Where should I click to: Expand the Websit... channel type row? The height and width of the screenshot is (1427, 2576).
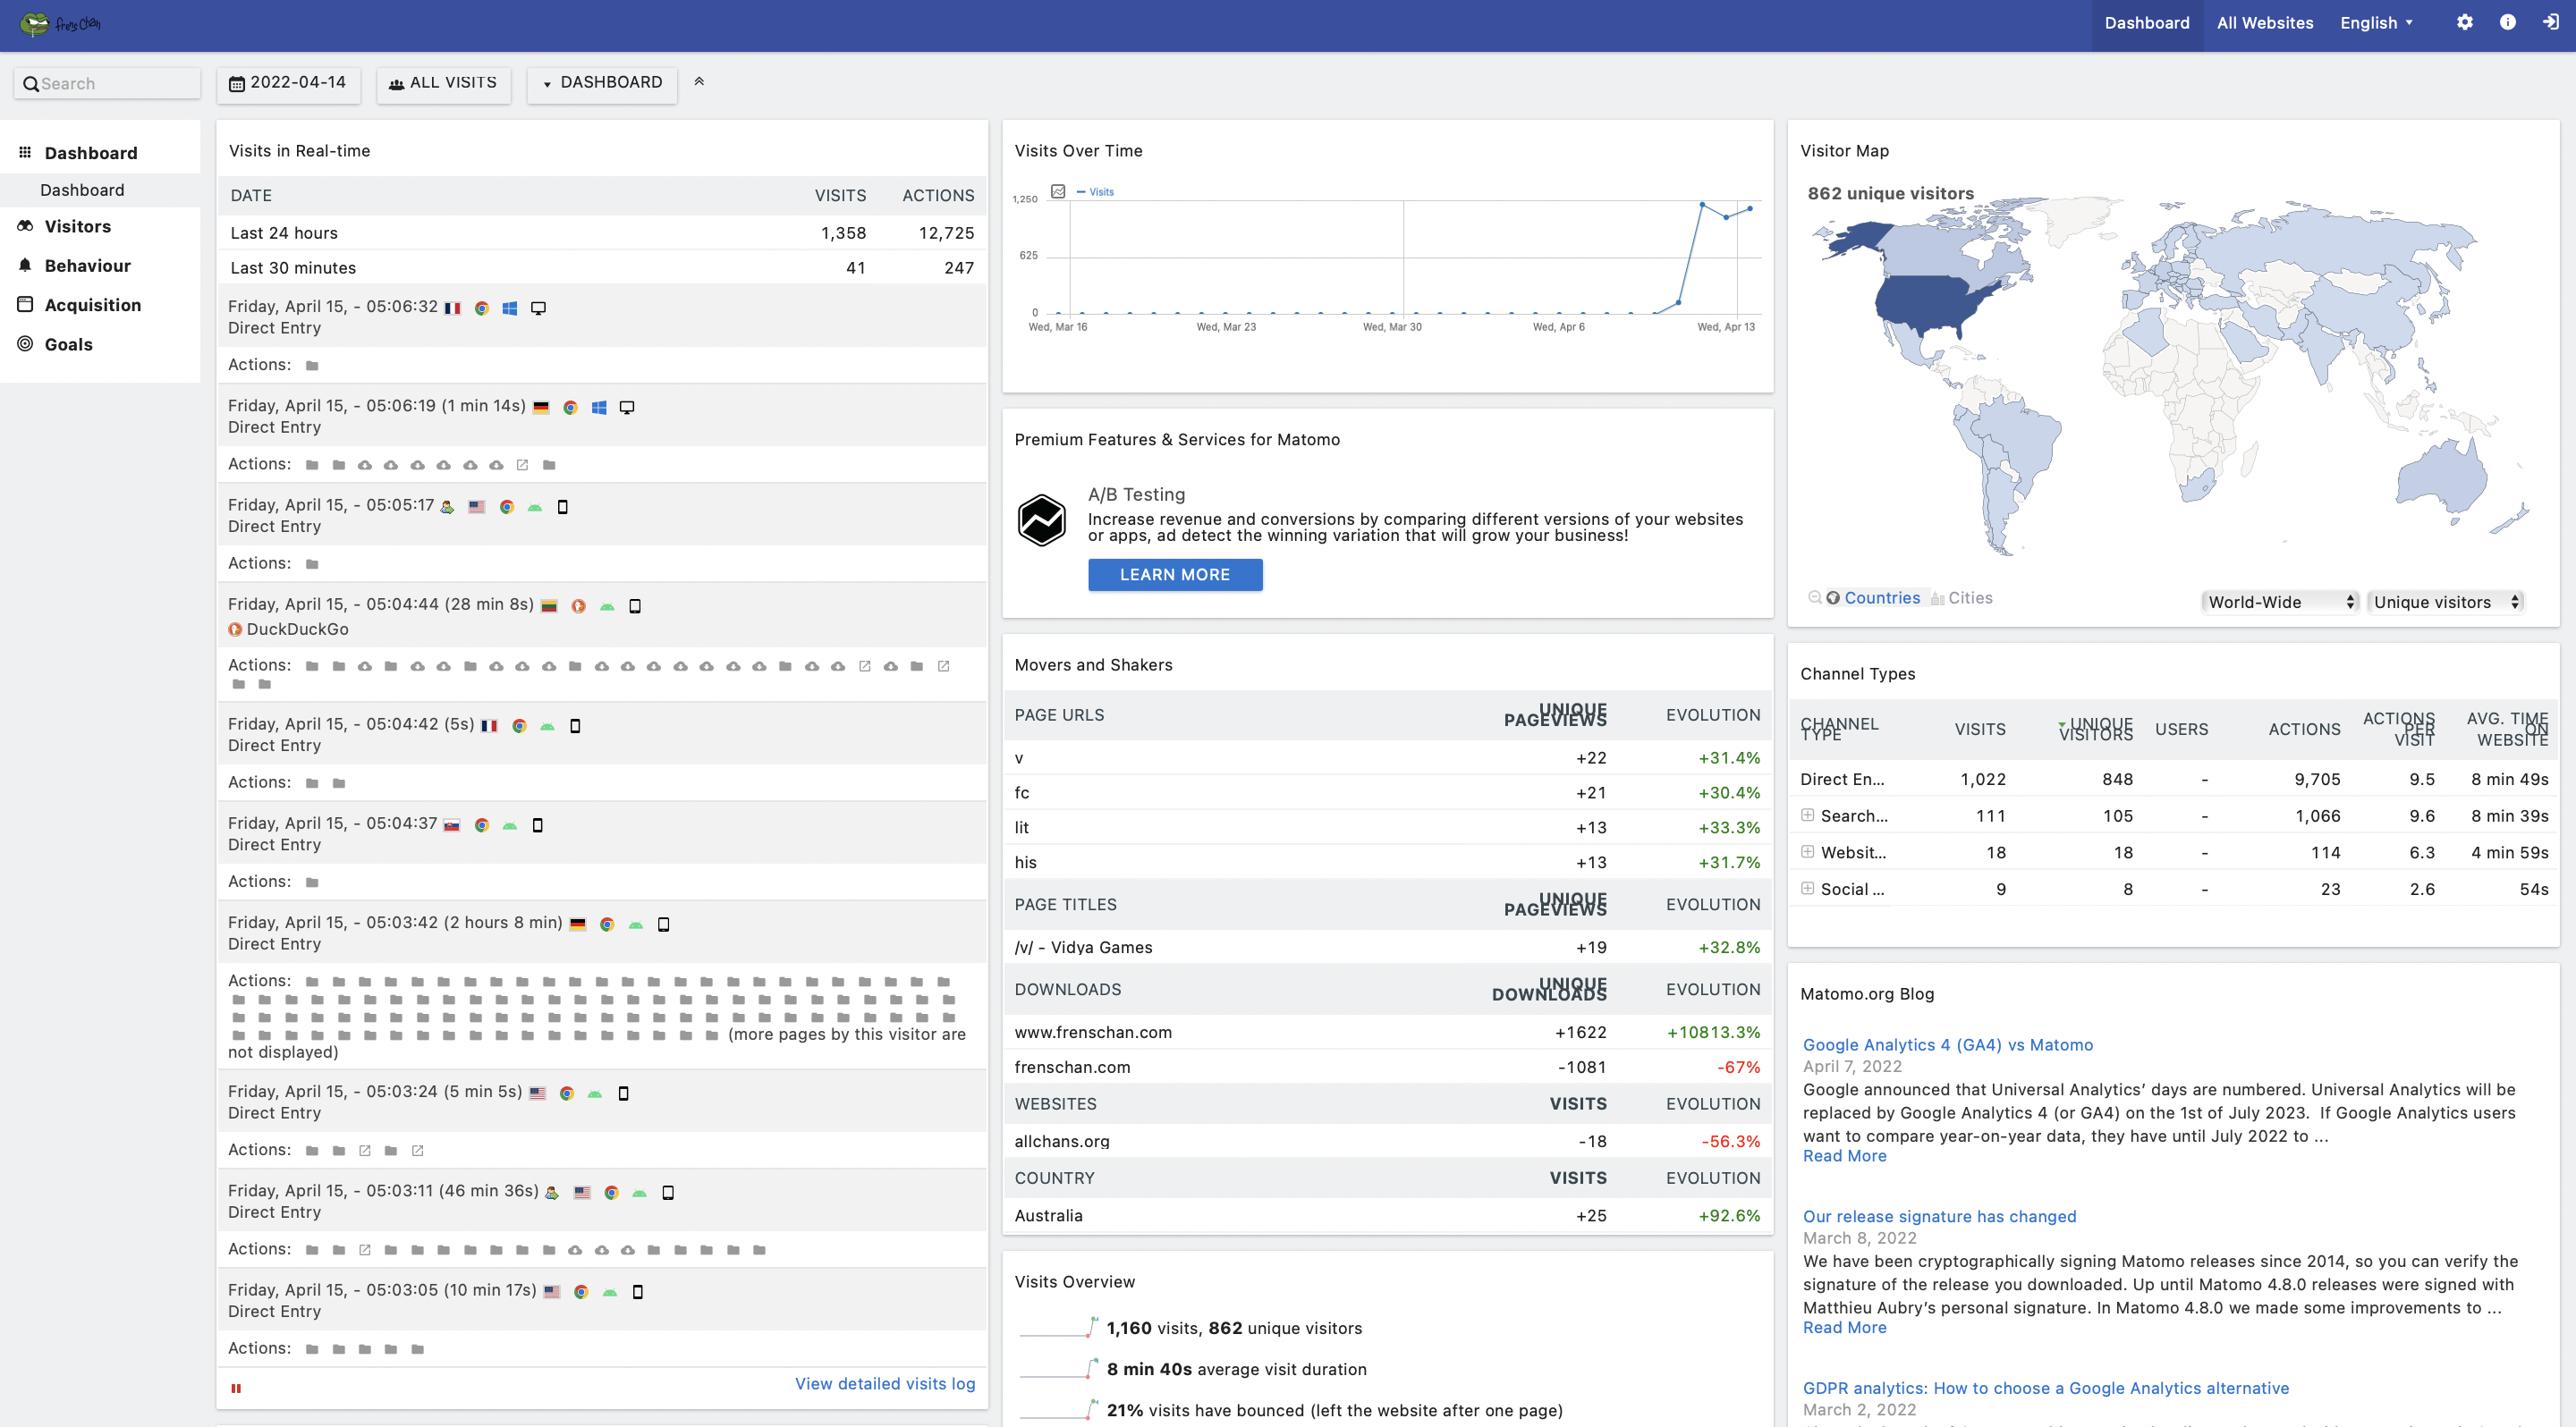coord(1807,852)
